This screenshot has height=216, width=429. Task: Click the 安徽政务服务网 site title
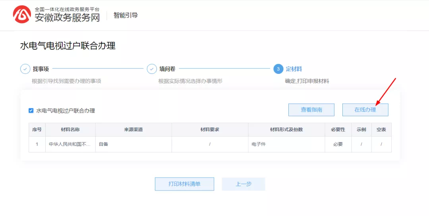coord(67,17)
